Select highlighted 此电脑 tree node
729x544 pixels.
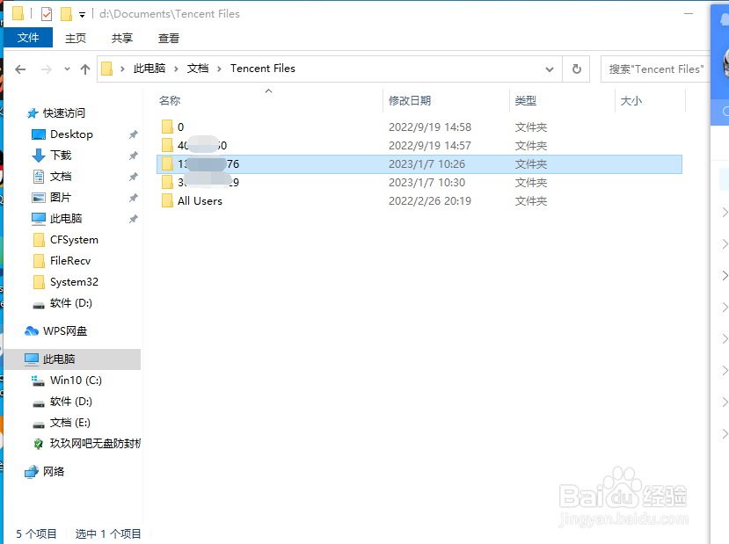click(x=72, y=359)
